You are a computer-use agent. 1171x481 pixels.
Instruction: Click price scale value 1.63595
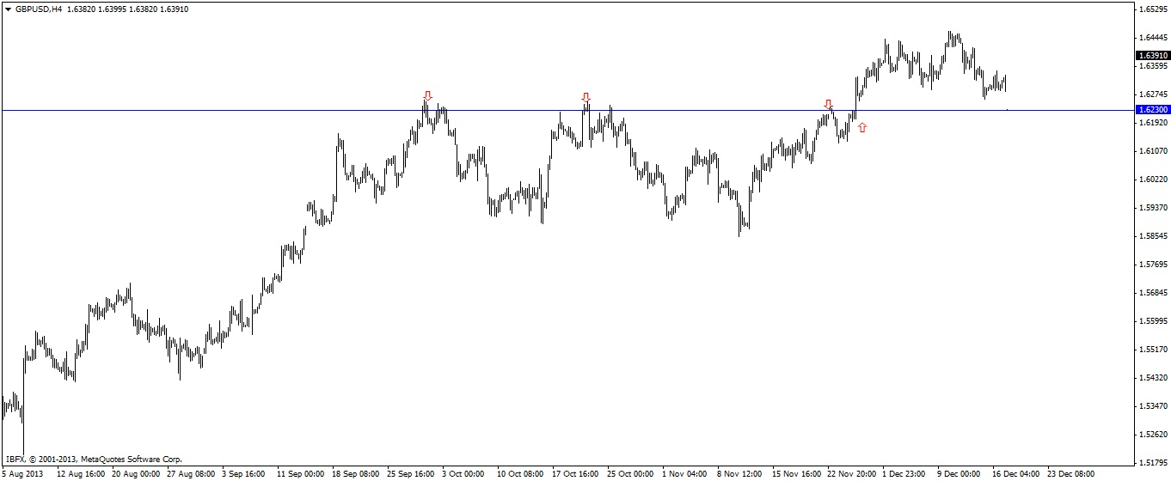coord(1153,65)
